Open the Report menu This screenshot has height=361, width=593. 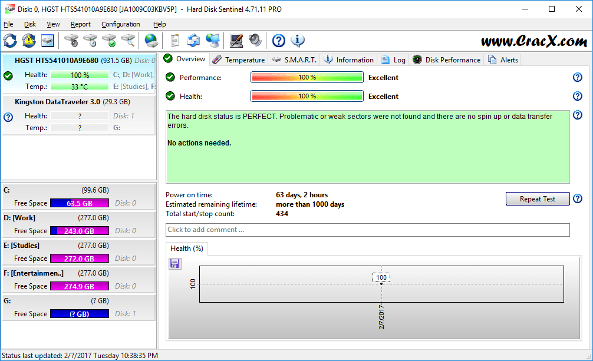pyautogui.click(x=80, y=24)
